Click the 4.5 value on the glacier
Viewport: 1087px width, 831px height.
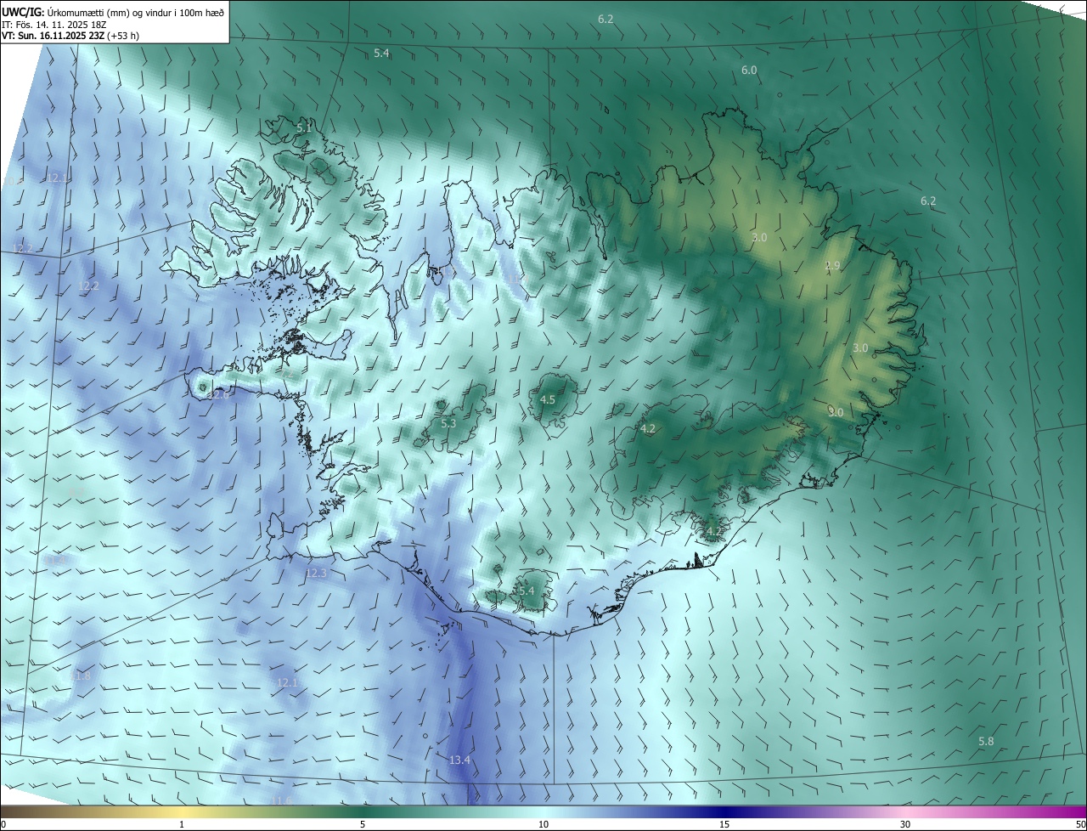tap(548, 400)
